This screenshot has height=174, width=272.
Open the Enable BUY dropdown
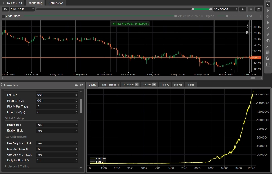[57, 125]
